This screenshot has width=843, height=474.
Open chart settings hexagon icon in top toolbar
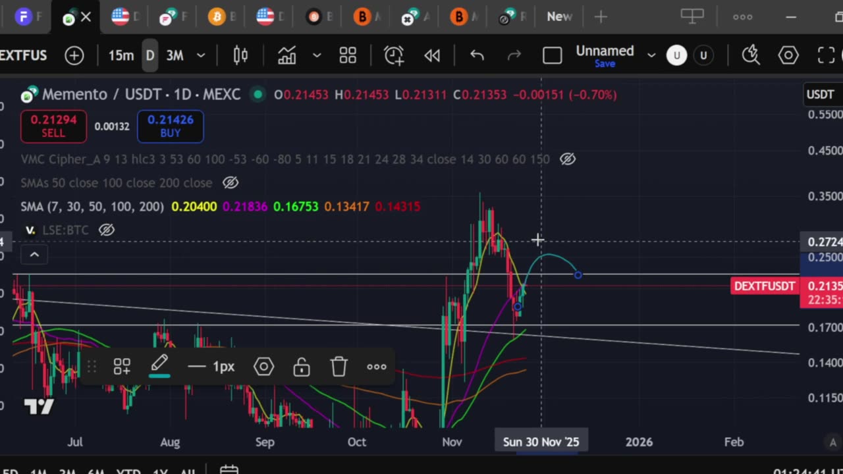788,56
